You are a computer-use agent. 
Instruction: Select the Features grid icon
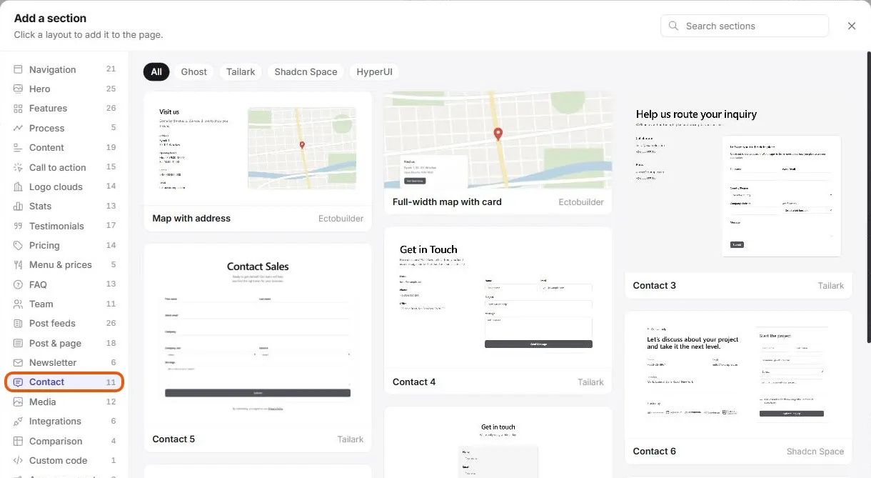18,109
